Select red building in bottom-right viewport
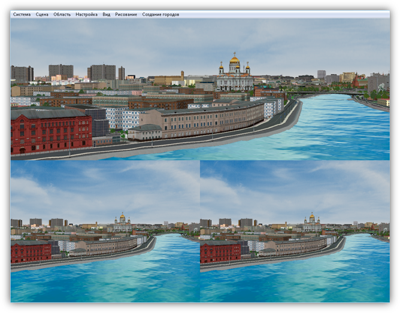Screen dimensions: 400x313 220,252
